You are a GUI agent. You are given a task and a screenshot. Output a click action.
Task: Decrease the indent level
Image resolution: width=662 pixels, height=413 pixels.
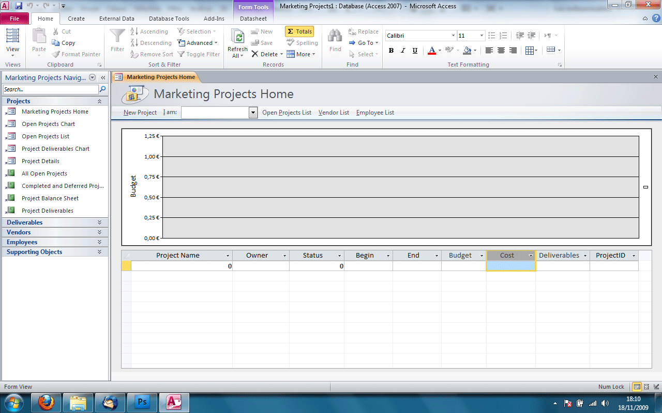(x=520, y=36)
